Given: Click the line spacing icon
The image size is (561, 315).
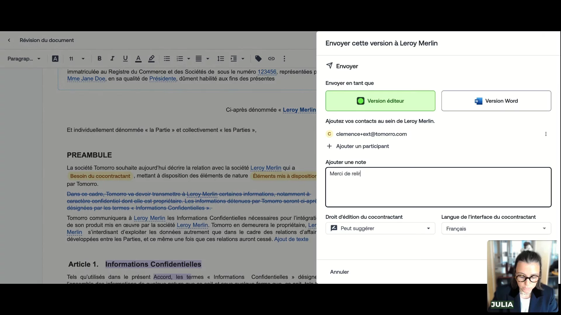Looking at the screenshot, I should pyautogui.click(x=221, y=59).
